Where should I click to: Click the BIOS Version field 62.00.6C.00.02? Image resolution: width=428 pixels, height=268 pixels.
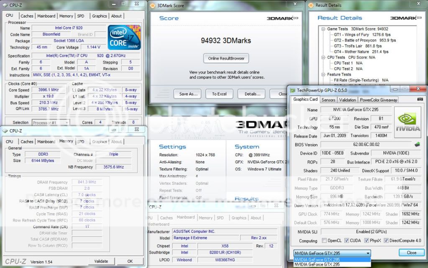[366, 144]
